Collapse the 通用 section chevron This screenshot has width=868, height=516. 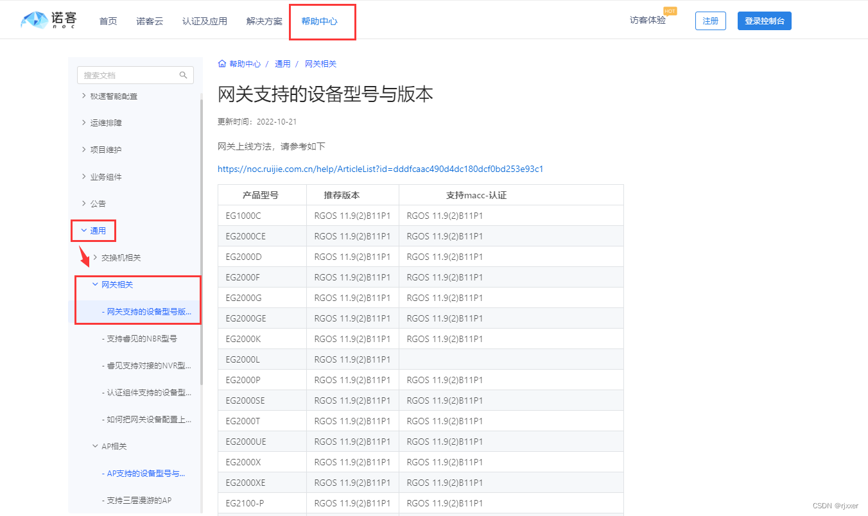coord(83,230)
